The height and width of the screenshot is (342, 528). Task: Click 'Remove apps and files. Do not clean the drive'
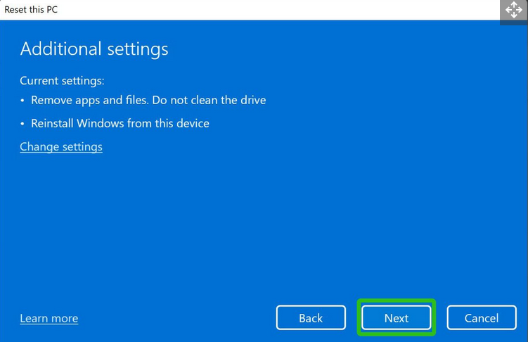[x=148, y=100]
